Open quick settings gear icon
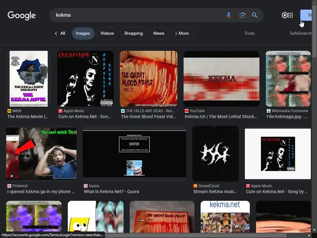317x238 pixels. [284, 15]
